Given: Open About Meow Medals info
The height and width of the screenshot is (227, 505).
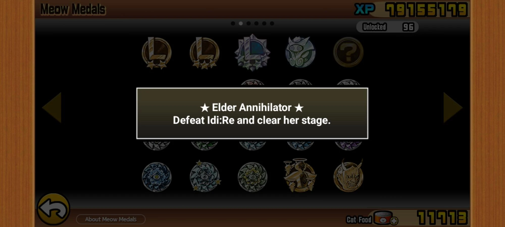Looking at the screenshot, I should (x=111, y=219).
